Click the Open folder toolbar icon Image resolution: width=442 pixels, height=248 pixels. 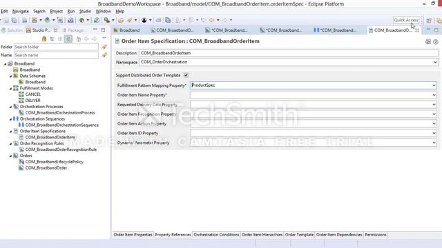121,20
